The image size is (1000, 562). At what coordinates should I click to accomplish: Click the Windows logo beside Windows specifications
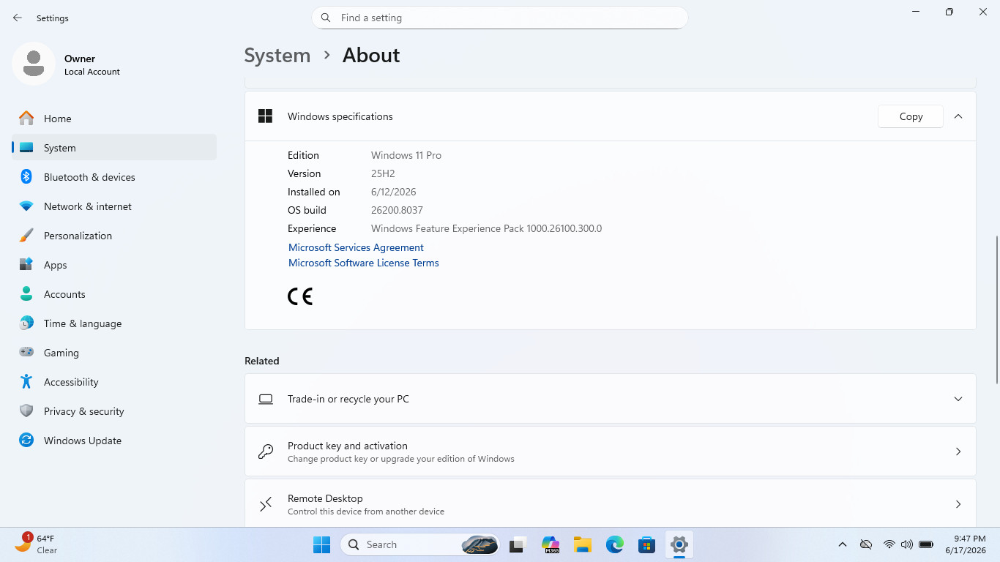[265, 116]
